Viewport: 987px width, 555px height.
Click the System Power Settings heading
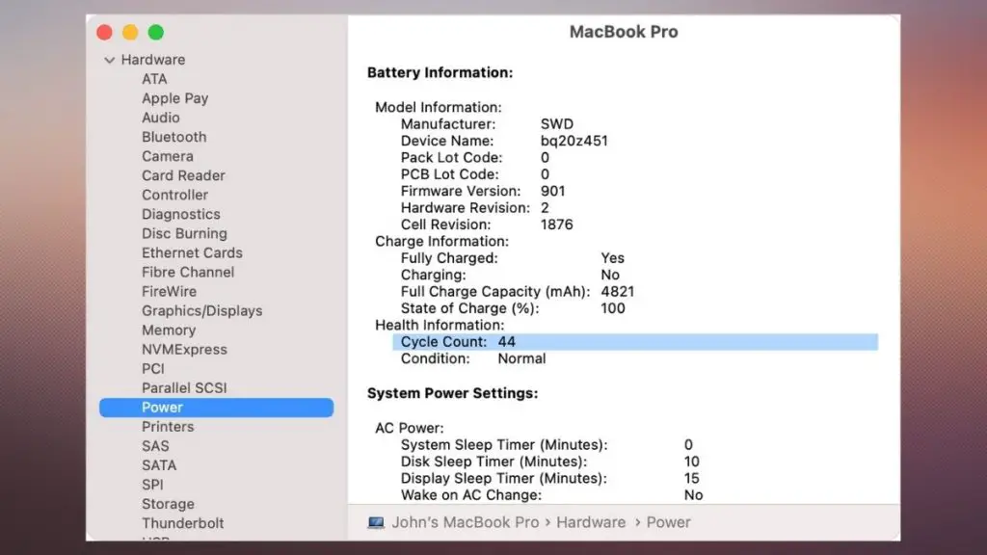point(453,393)
